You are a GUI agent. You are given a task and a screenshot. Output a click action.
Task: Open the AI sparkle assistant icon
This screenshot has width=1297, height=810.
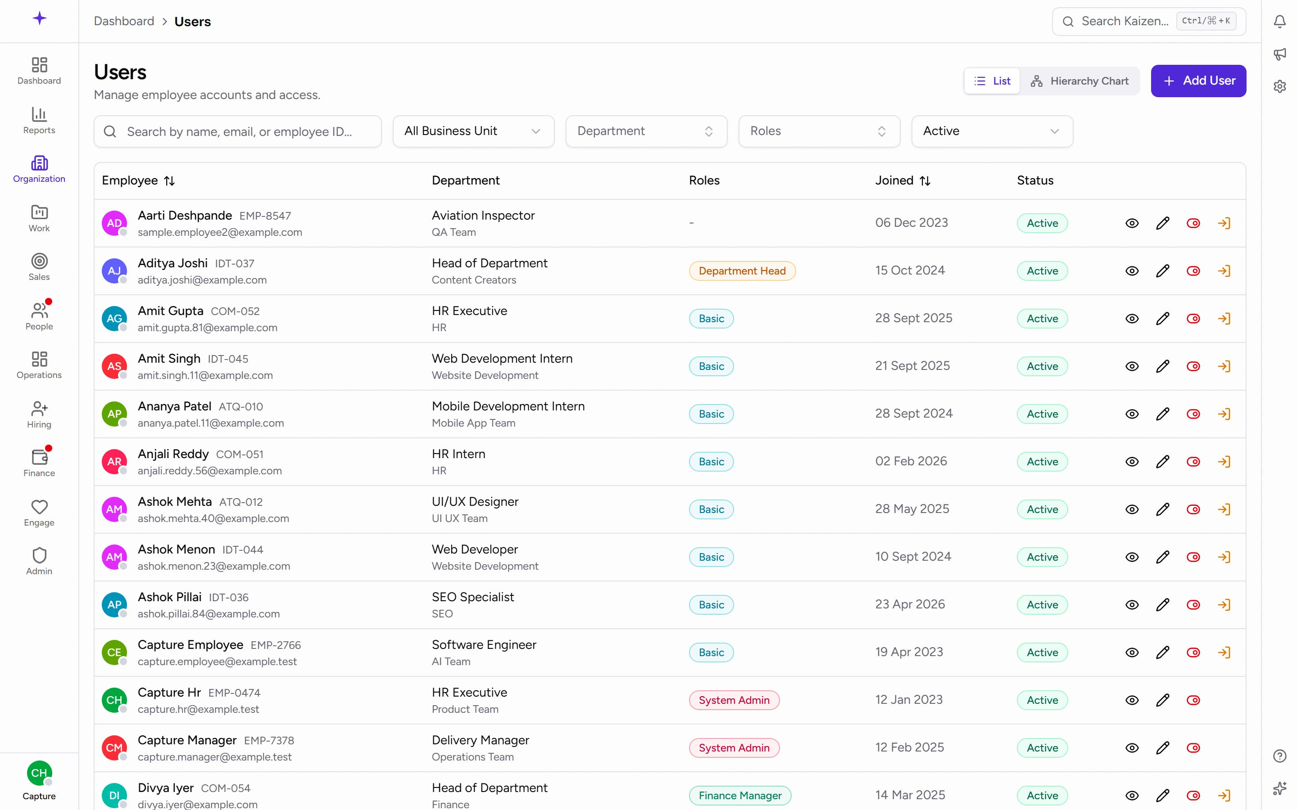(1279, 788)
